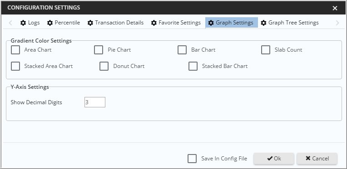Toggle the Slab Count checkbox

pyautogui.click(x=266, y=50)
